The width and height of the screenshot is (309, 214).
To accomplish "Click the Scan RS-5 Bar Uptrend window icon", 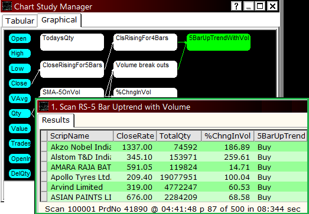I will pos(44,107).
